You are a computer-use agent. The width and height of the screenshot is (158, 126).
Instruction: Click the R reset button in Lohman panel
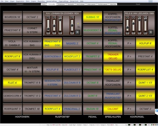point(77,32)
